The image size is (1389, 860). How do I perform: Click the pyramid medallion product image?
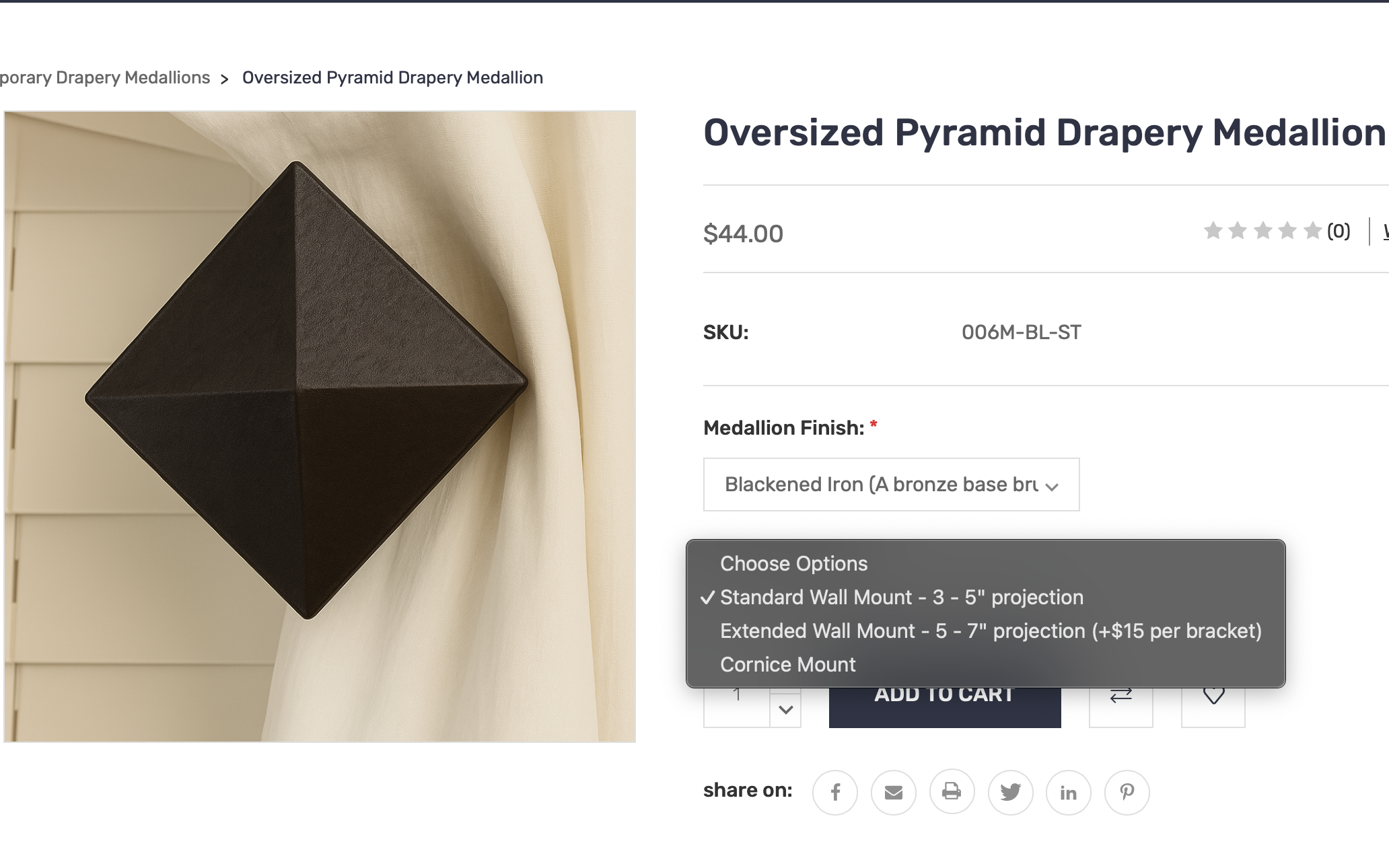click(320, 426)
